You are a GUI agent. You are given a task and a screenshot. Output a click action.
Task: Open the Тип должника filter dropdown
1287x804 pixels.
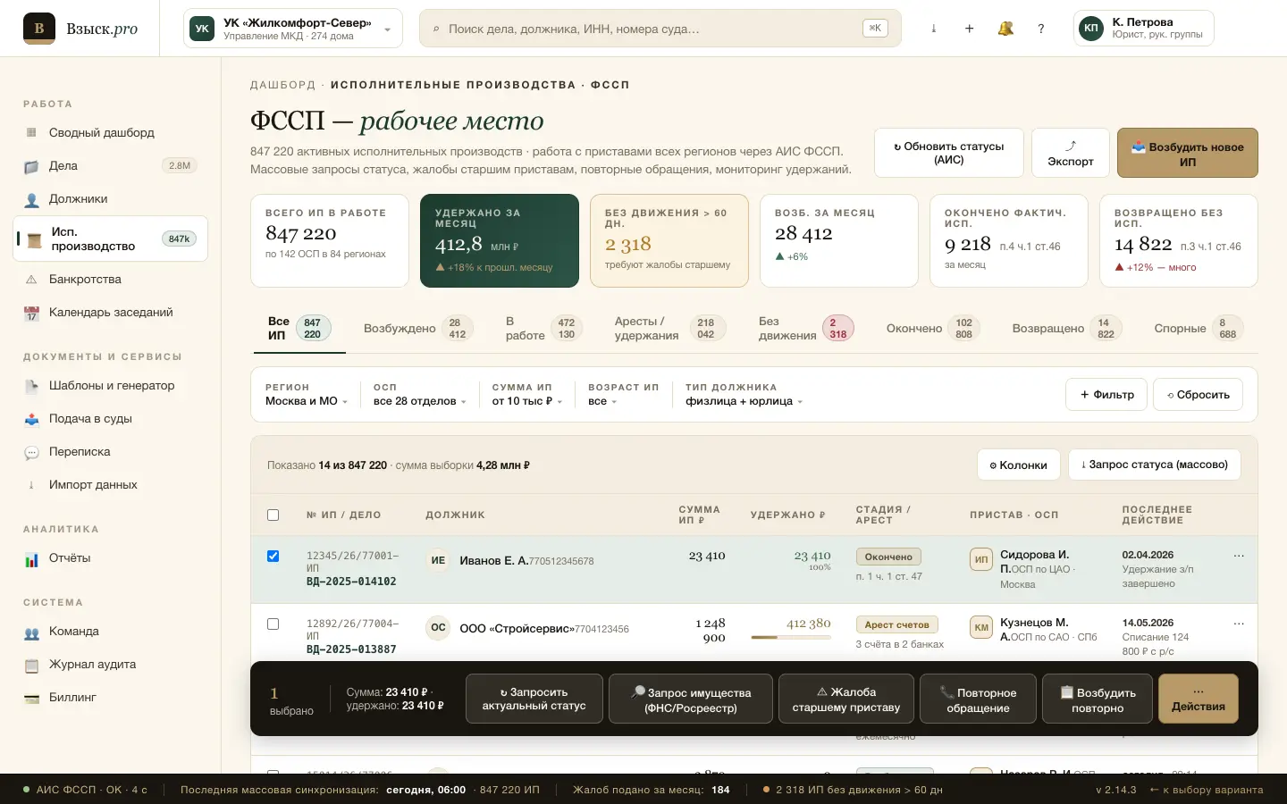coord(744,395)
